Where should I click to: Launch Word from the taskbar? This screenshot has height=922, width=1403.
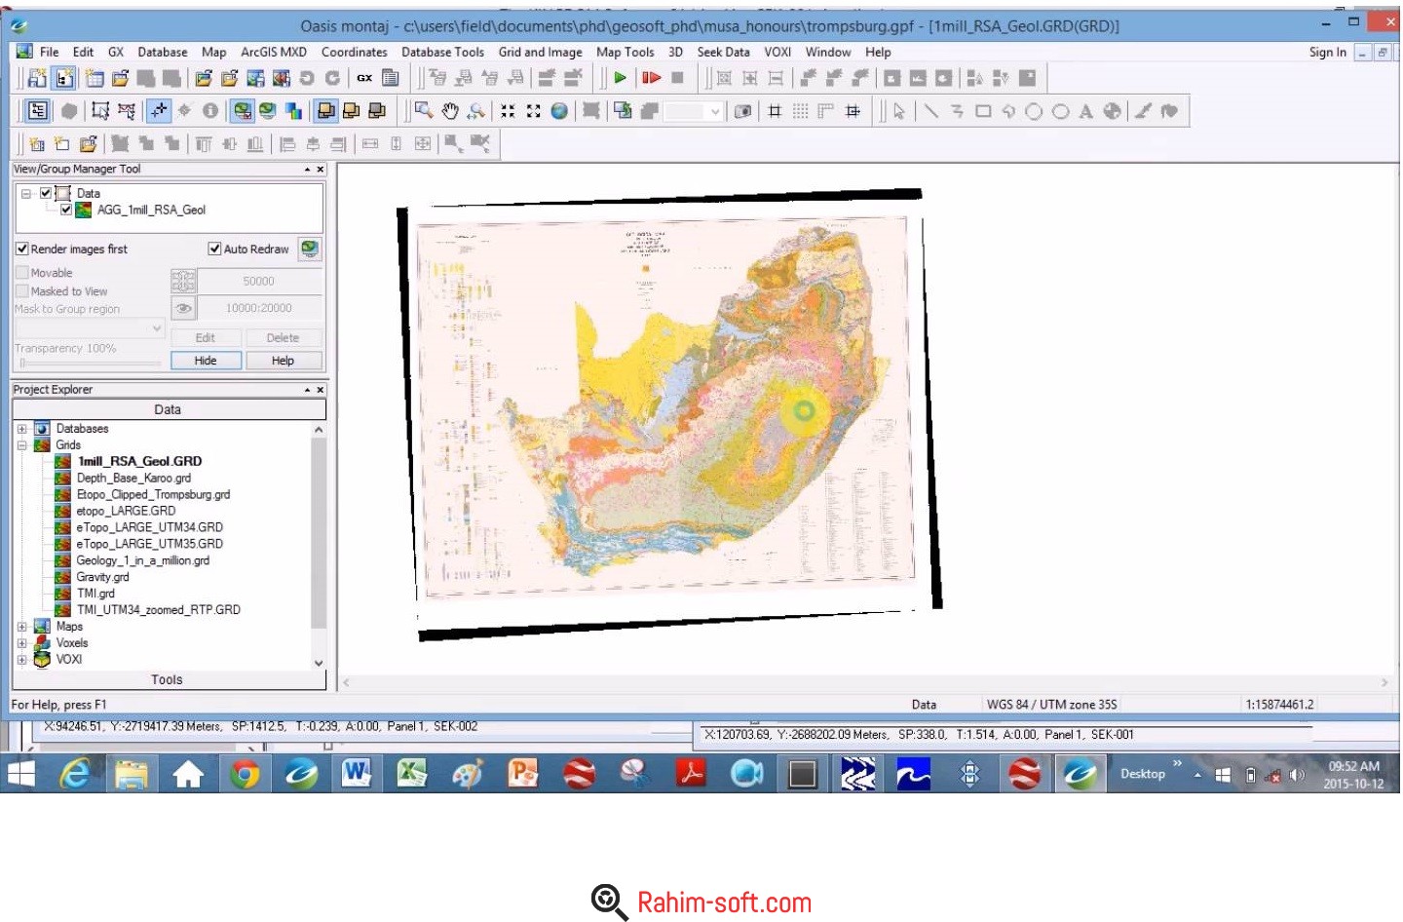click(x=356, y=774)
